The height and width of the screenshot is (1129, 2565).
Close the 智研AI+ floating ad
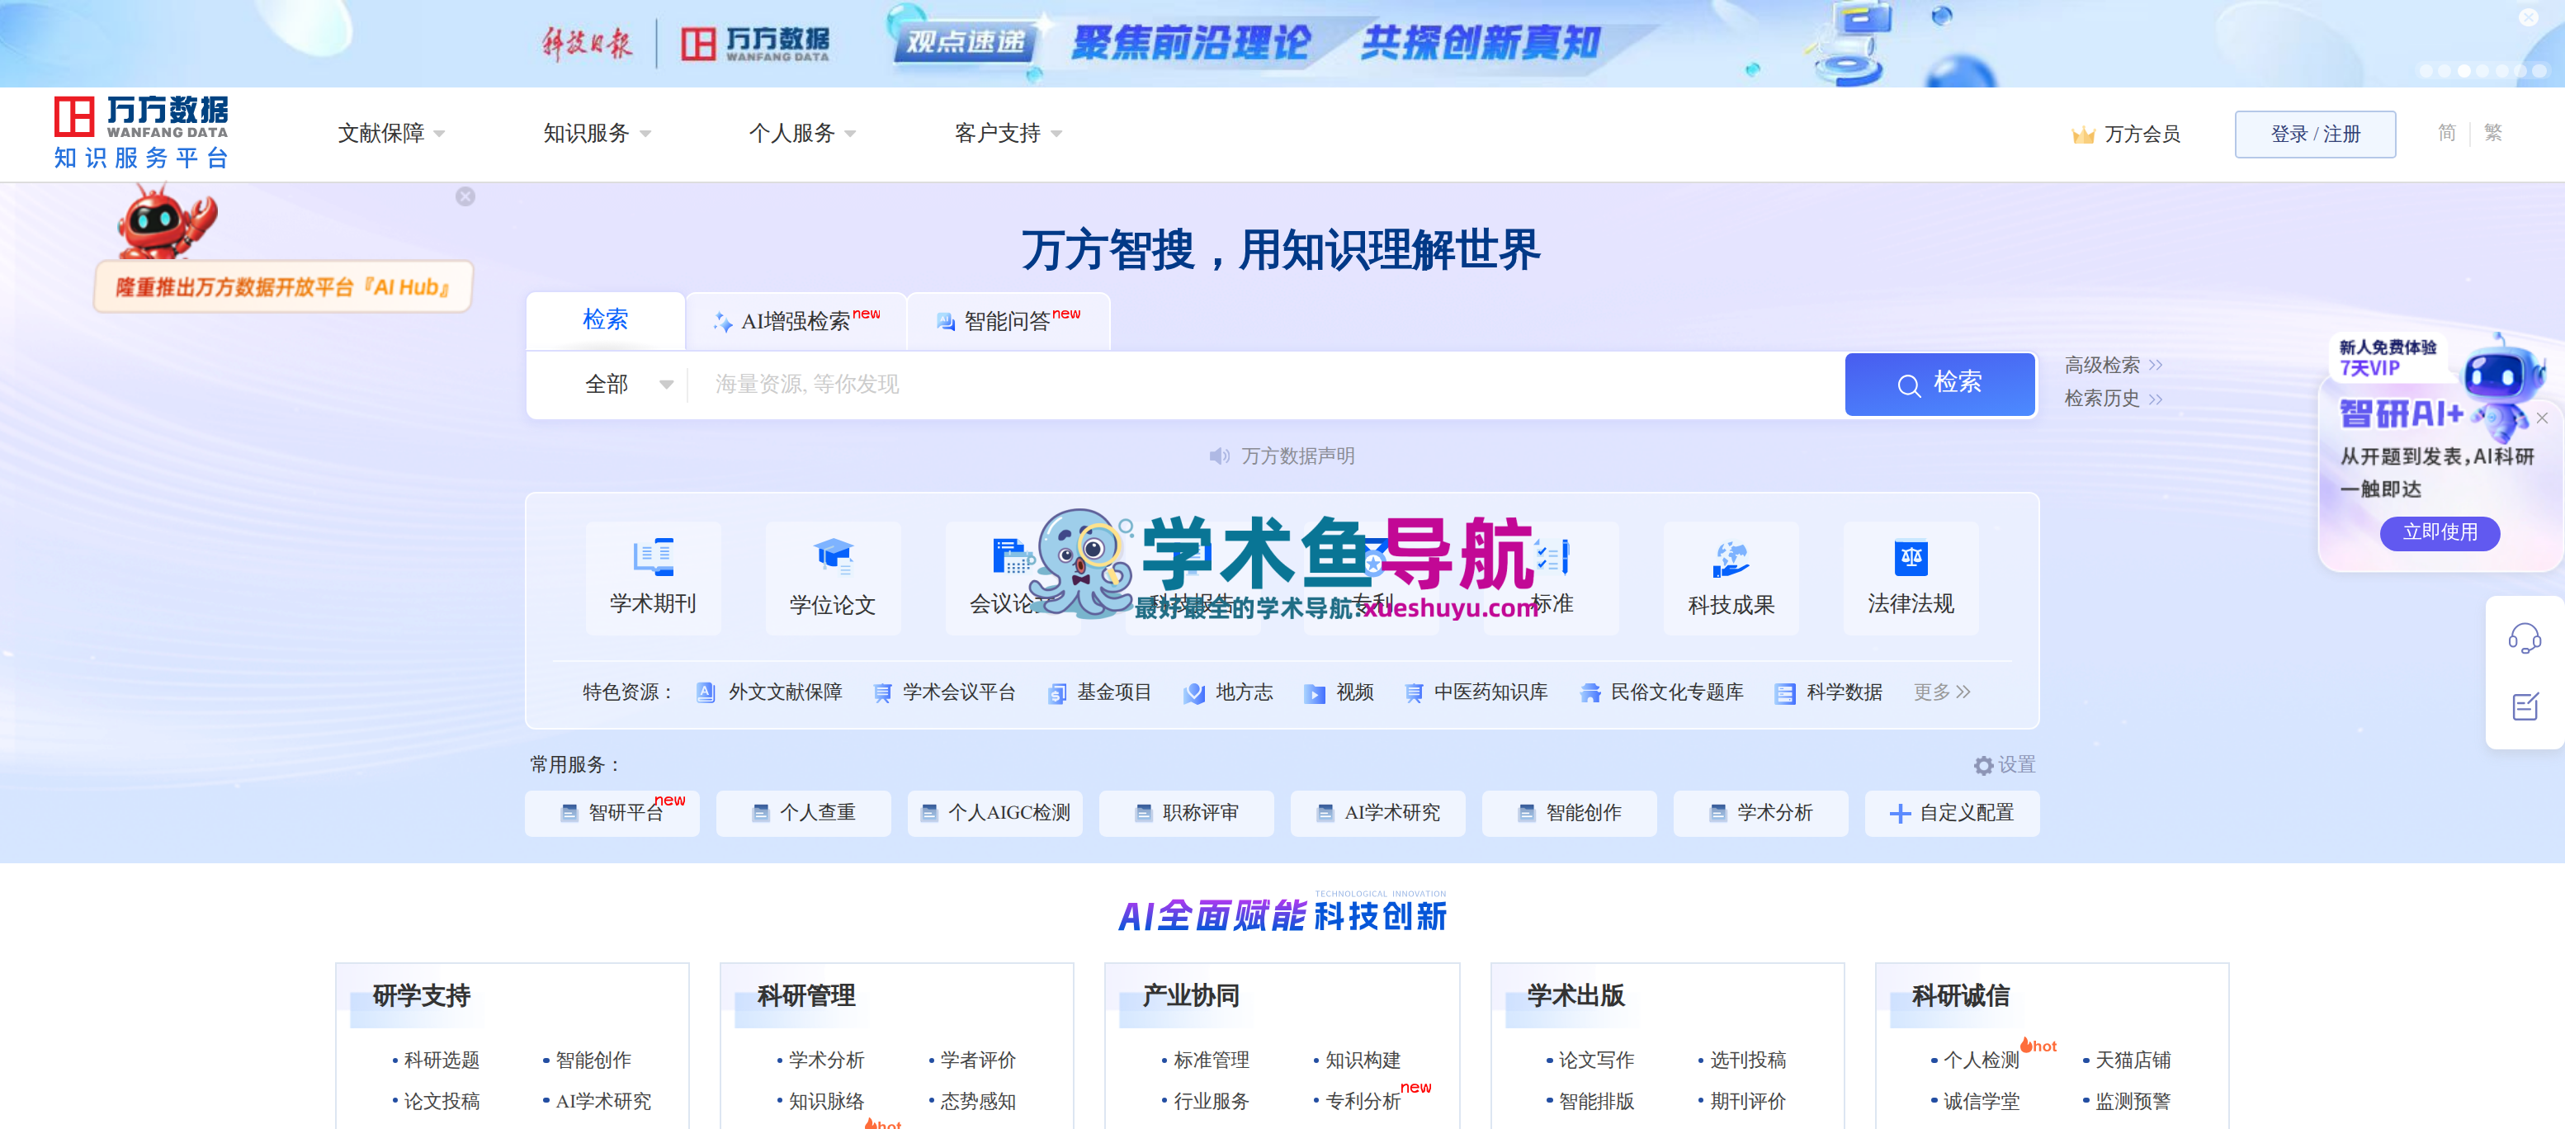[x=2542, y=418]
